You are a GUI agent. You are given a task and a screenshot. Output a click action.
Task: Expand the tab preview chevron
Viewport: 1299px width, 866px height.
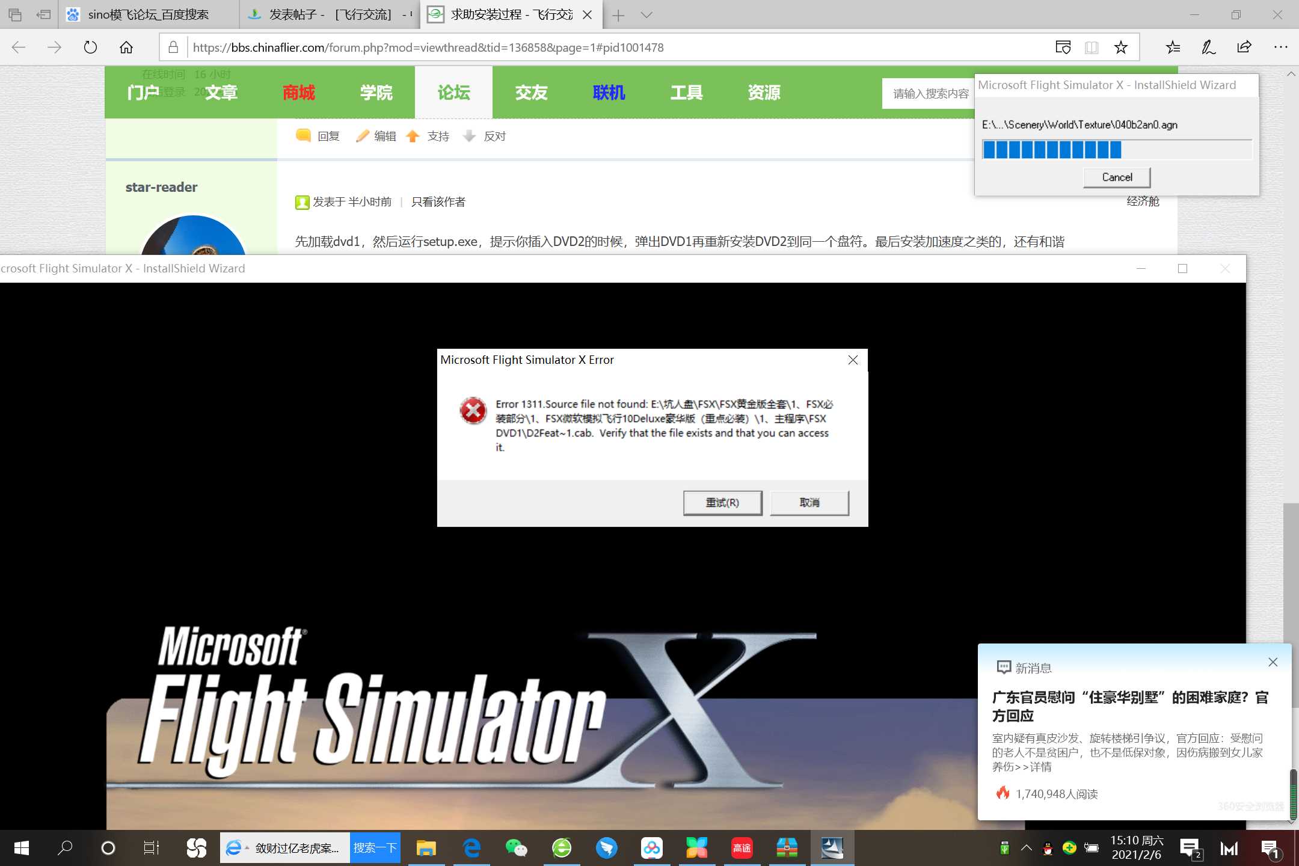point(646,14)
